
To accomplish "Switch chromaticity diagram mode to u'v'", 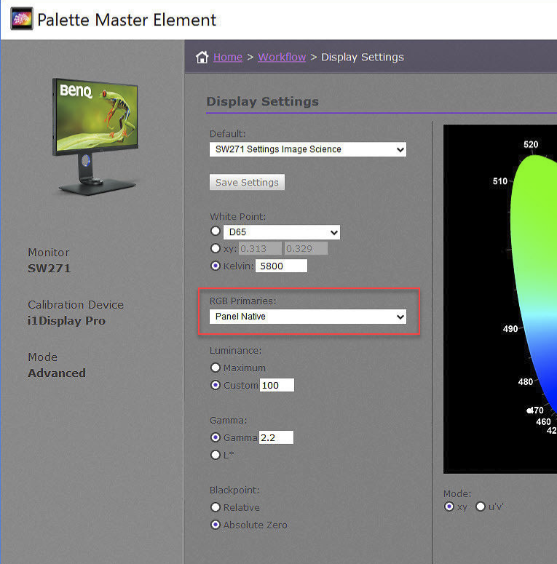I will tap(481, 507).
